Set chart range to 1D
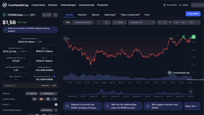The width and height of the screenshot is (204, 115). click(160, 22)
